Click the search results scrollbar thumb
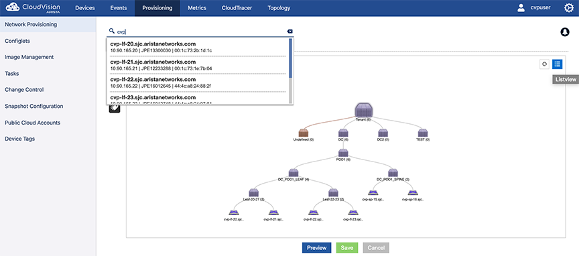579x256 pixels. [x=291, y=58]
